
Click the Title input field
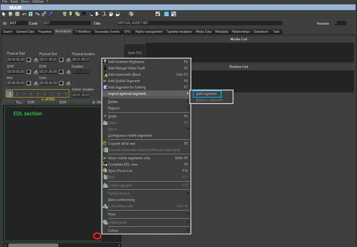199,23
